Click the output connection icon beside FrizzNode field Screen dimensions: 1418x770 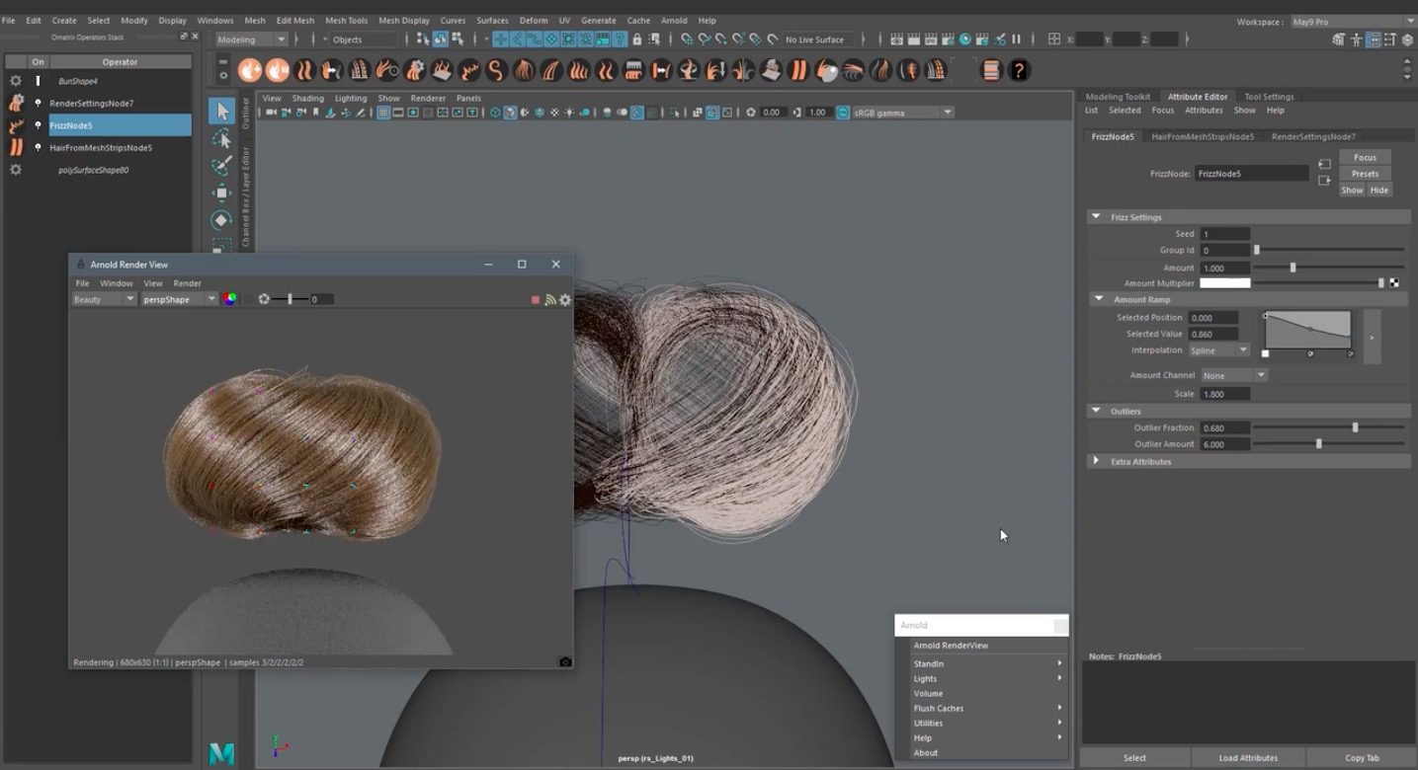pos(1324,181)
